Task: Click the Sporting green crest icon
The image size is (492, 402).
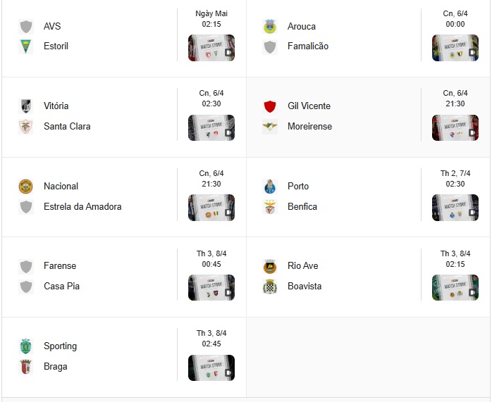Action: tap(26, 346)
